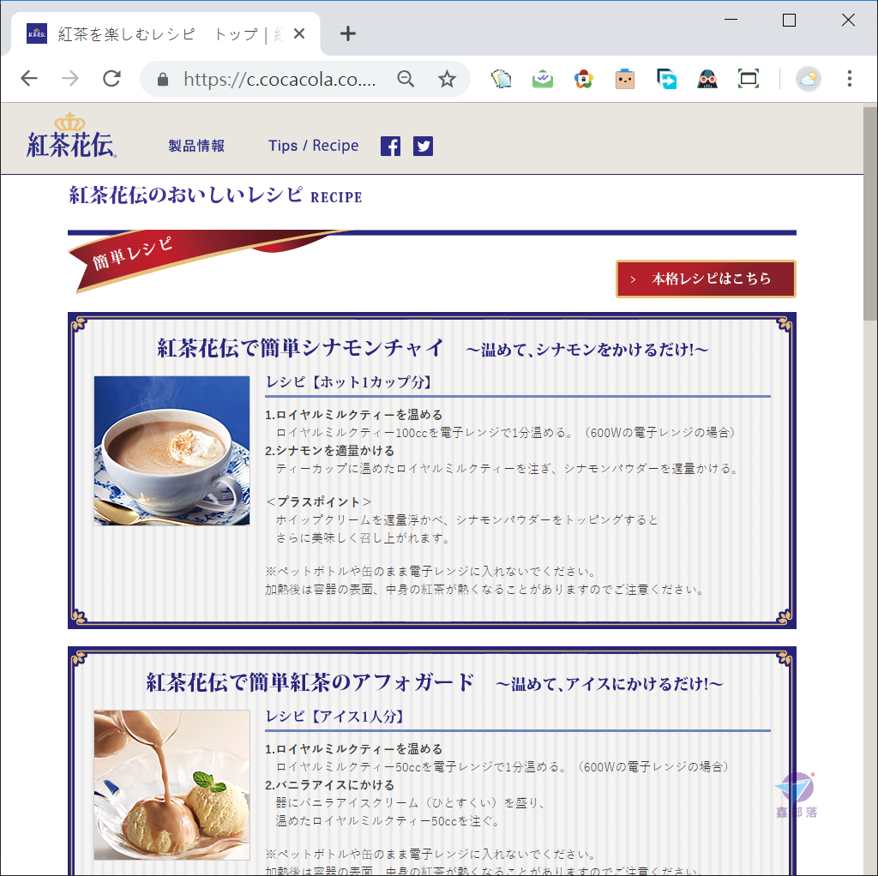Open the zoom magnifier in address bar
Image resolution: width=878 pixels, height=876 pixels.
pos(406,79)
